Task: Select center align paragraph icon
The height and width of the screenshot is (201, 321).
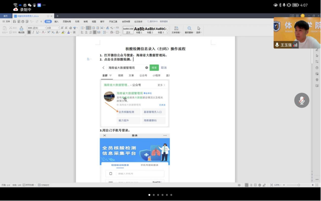Action: click(86, 33)
